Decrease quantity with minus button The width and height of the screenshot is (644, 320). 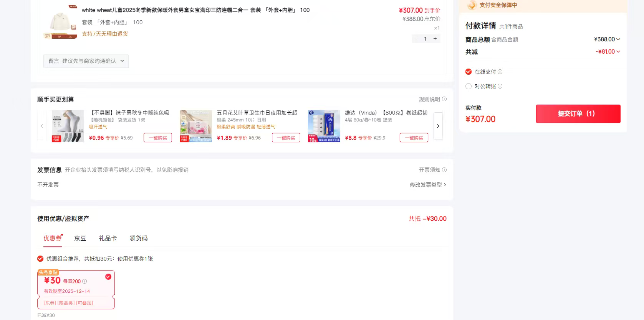pyautogui.click(x=416, y=39)
